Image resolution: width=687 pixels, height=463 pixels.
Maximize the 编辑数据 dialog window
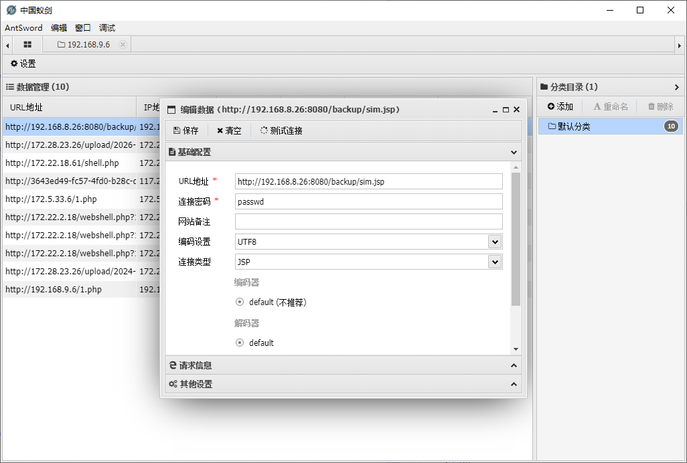tap(506, 110)
